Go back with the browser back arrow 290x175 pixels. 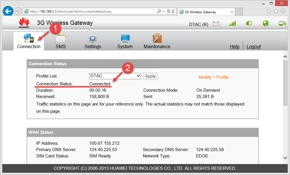pyautogui.click(x=8, y=11)
